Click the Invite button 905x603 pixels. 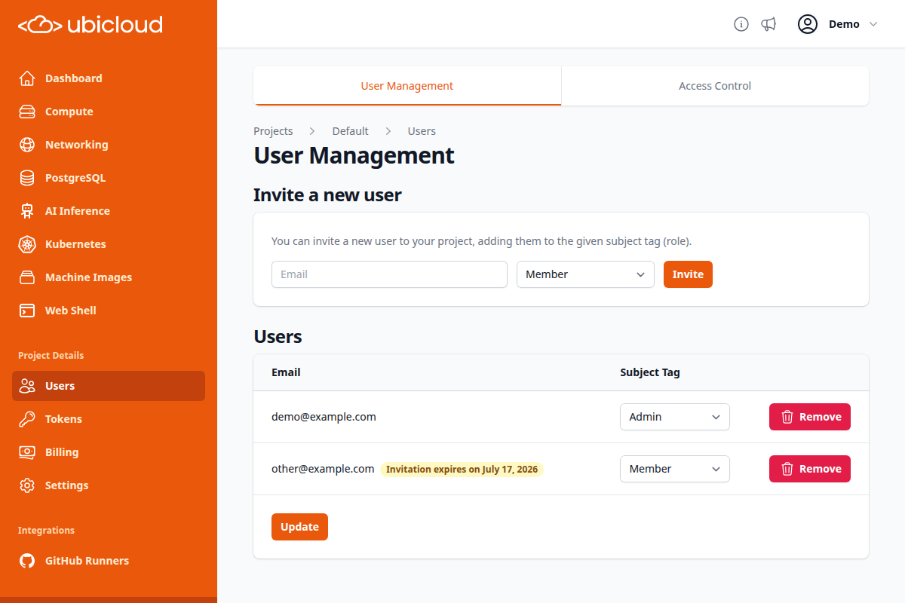point(688,274)
